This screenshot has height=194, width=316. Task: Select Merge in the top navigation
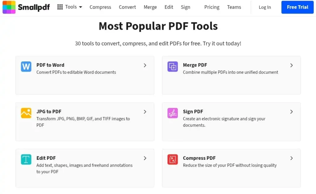click(150, 7)
